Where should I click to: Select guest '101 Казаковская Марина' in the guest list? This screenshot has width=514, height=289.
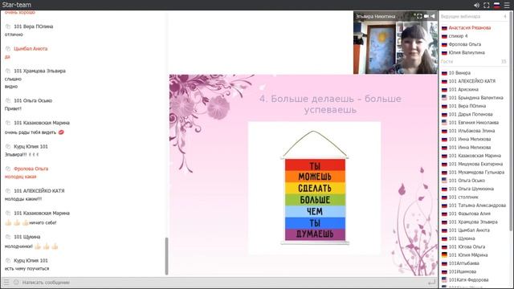(x=475, y=156)
